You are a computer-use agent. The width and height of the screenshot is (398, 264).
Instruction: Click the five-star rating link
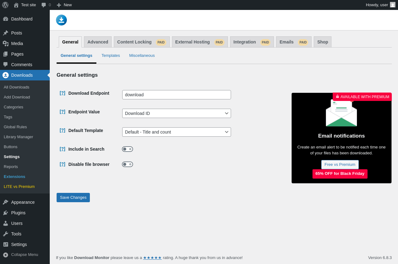click(152, 258)
